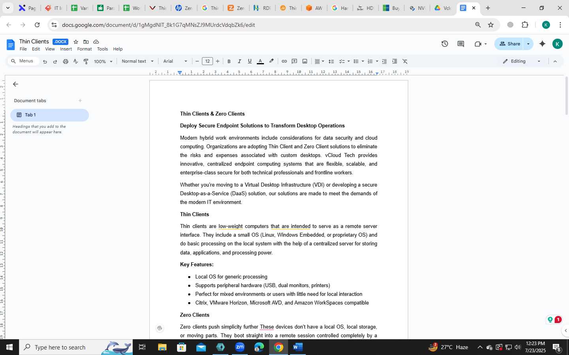Star the Thin Clients document
The width and height of the screenshot is (569, 355).
point(76,42)
